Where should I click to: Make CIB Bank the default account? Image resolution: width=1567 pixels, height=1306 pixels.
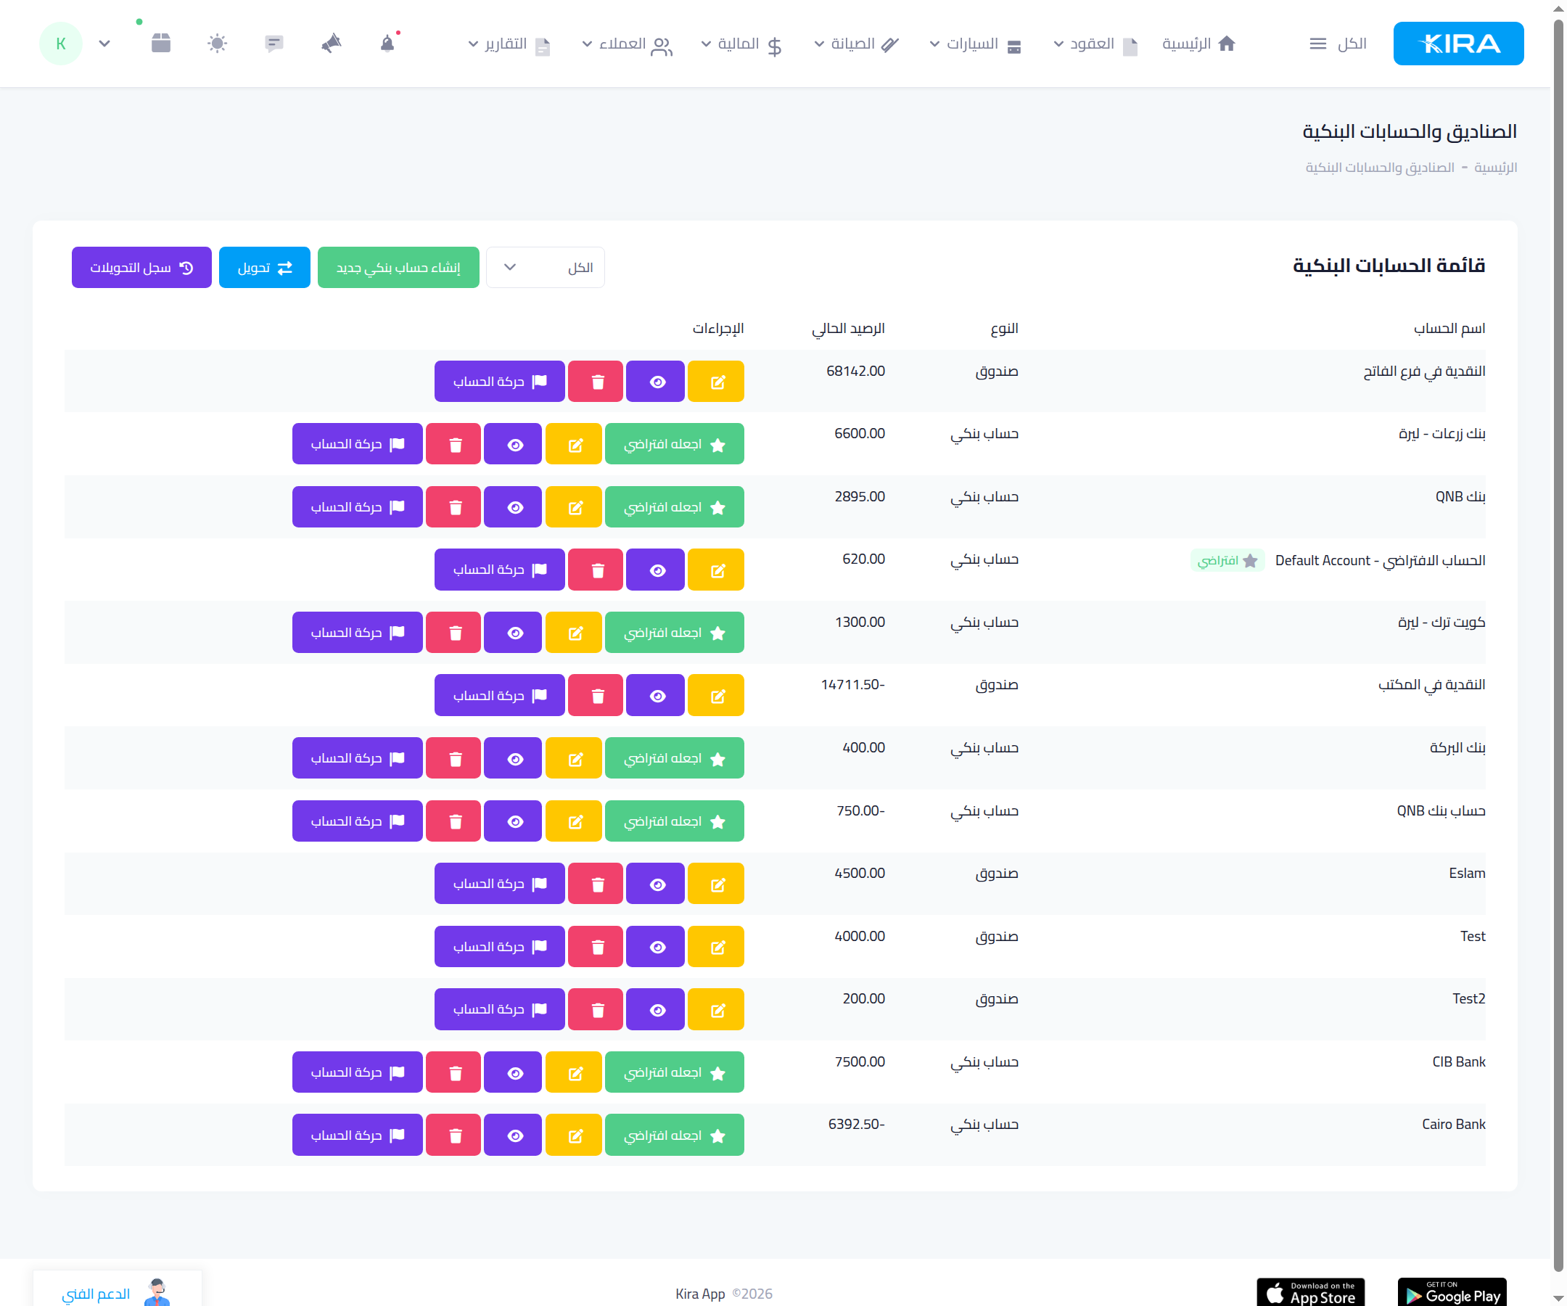point(675,1072)
